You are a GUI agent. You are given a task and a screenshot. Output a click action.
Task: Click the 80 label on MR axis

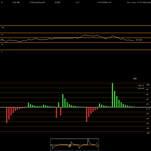pos(147,90)
